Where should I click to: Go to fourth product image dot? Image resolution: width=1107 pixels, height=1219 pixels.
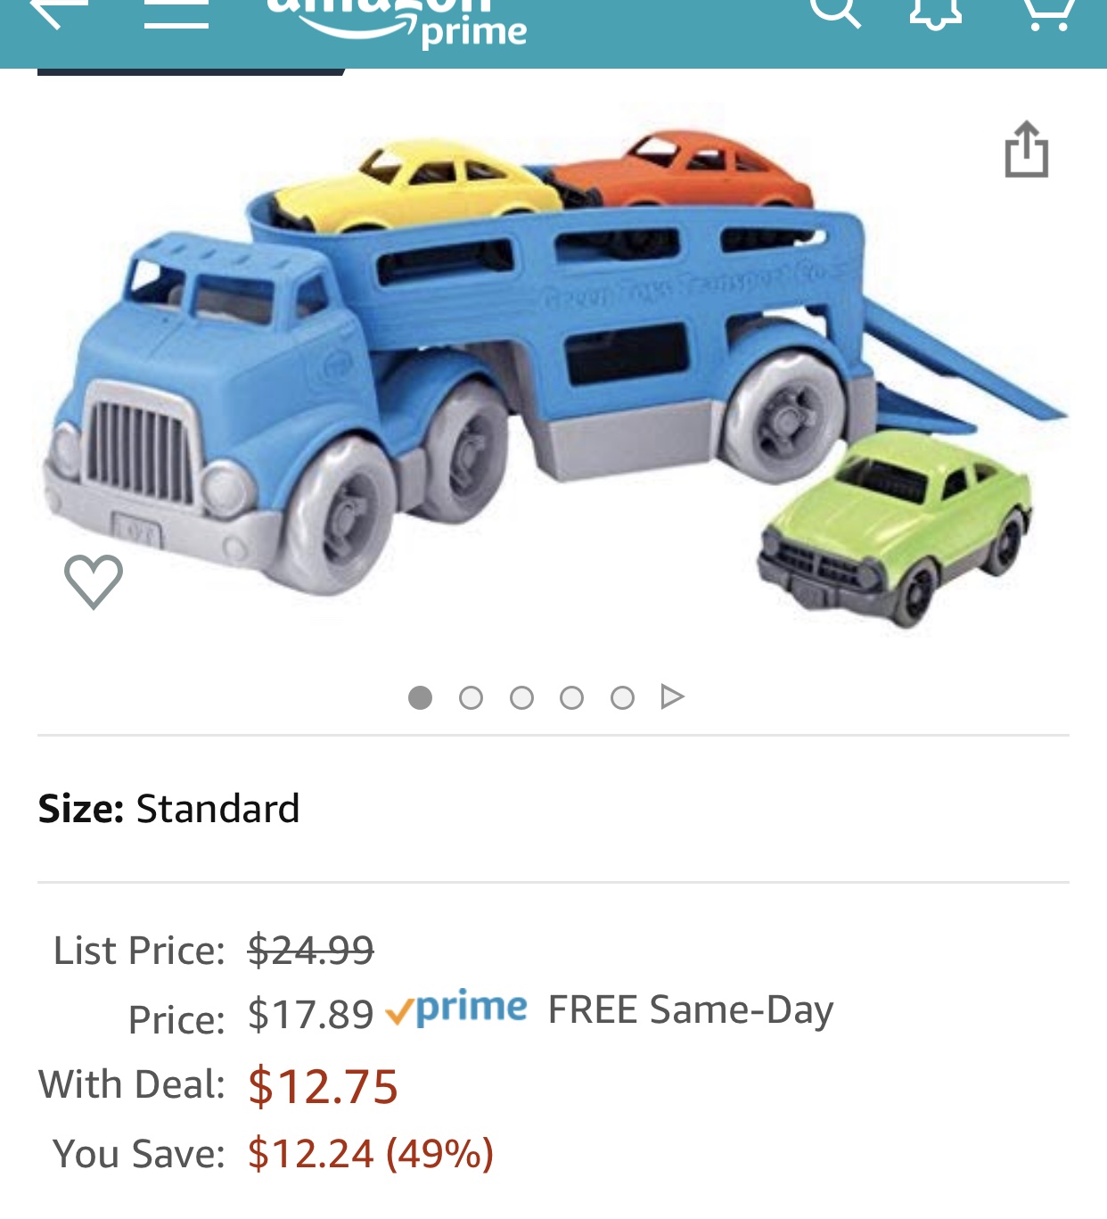[571, 697]
